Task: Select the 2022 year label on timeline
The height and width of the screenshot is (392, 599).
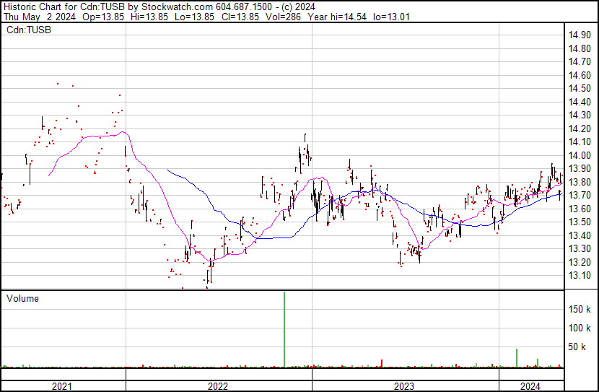Action: coord(218,386)
